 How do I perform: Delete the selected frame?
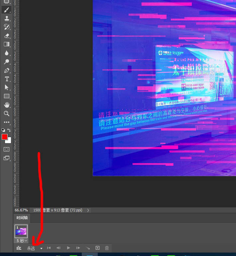[107, 248]
